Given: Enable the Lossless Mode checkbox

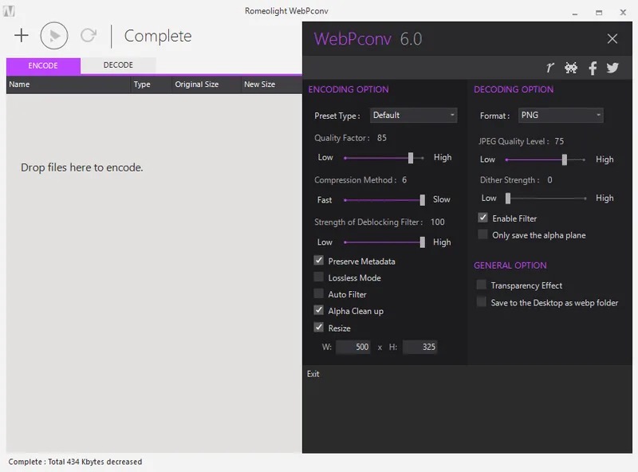Looking at the screenshot, I should pos(318,277).
